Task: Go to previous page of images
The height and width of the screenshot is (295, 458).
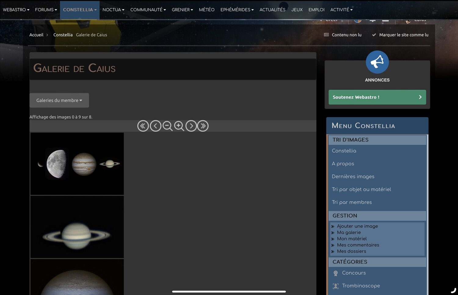Action: [155, 126]
